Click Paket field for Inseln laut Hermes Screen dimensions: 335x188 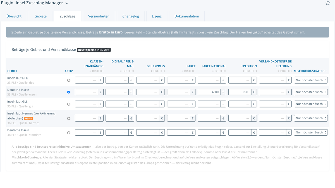click(x=178, y=118)
